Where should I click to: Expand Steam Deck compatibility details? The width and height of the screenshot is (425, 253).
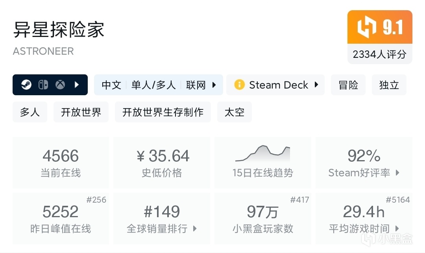pos(316,85)
